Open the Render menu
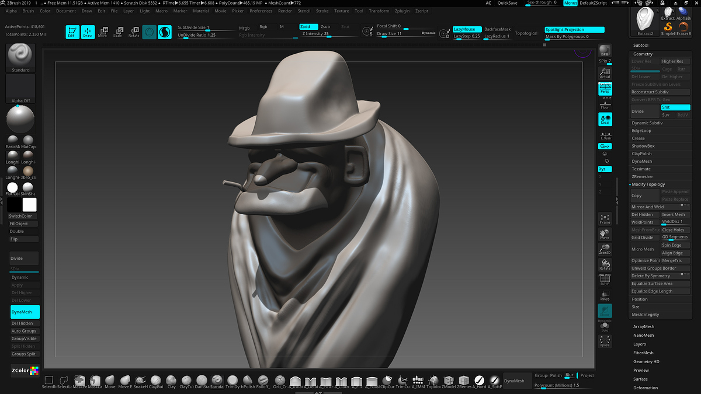Viewport: 701px width, 394px height. [x=285, y=11]
